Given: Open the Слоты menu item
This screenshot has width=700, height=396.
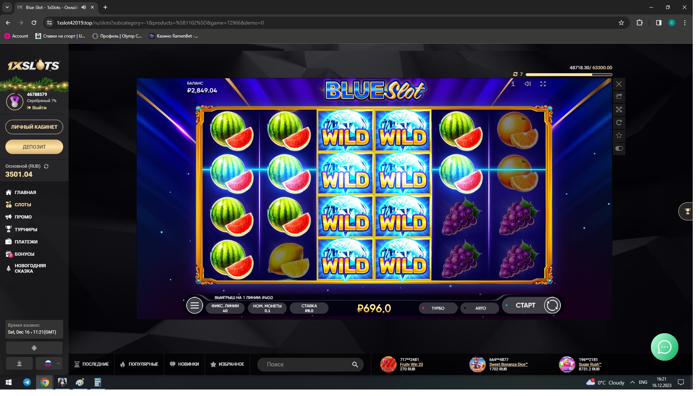Looking at the screenshot, I should 23,204.
